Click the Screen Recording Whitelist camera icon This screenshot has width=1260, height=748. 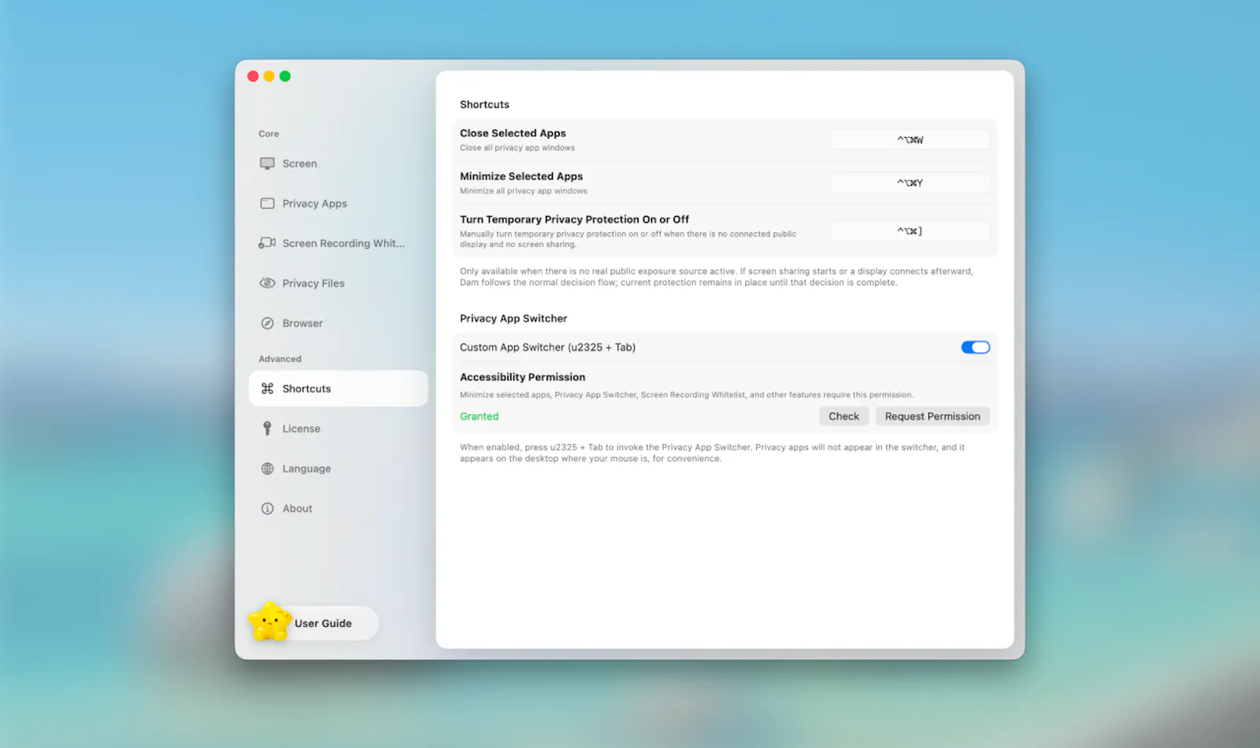click(x=268, y=243)
